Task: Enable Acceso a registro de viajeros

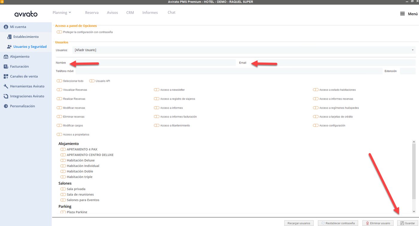Action: (157, 99)
